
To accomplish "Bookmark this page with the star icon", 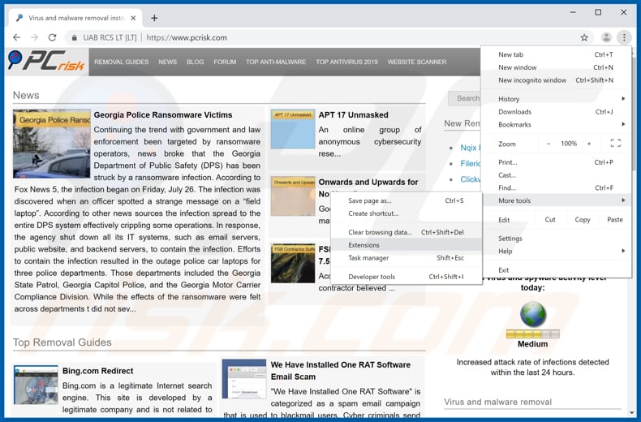I will (583, 37).
